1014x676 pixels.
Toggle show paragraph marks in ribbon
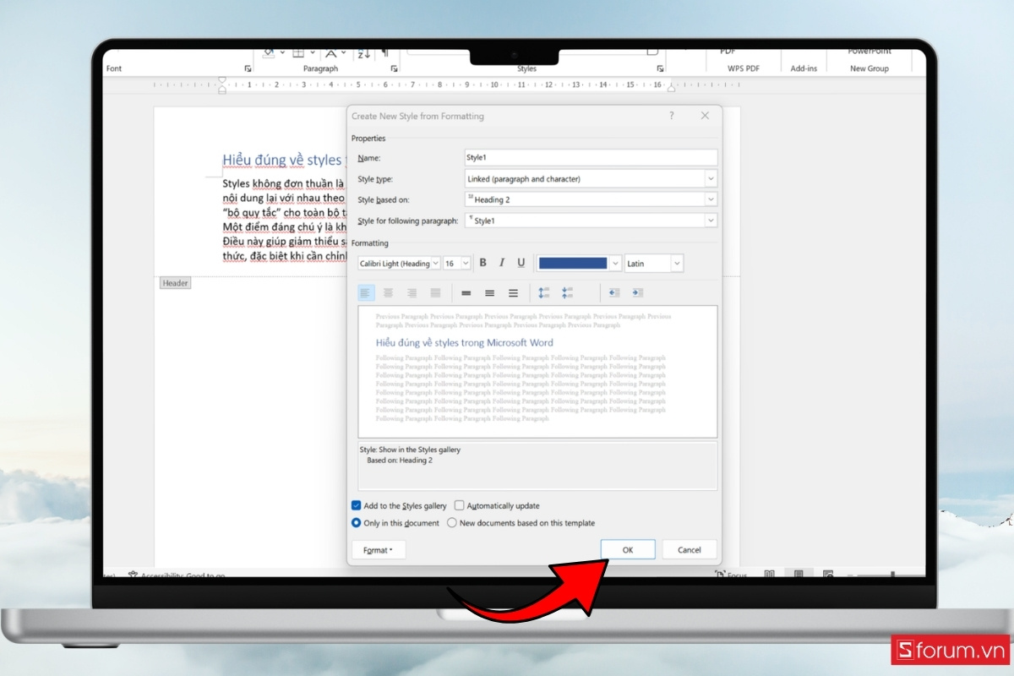pyautogui.click(x=385, y=53)
